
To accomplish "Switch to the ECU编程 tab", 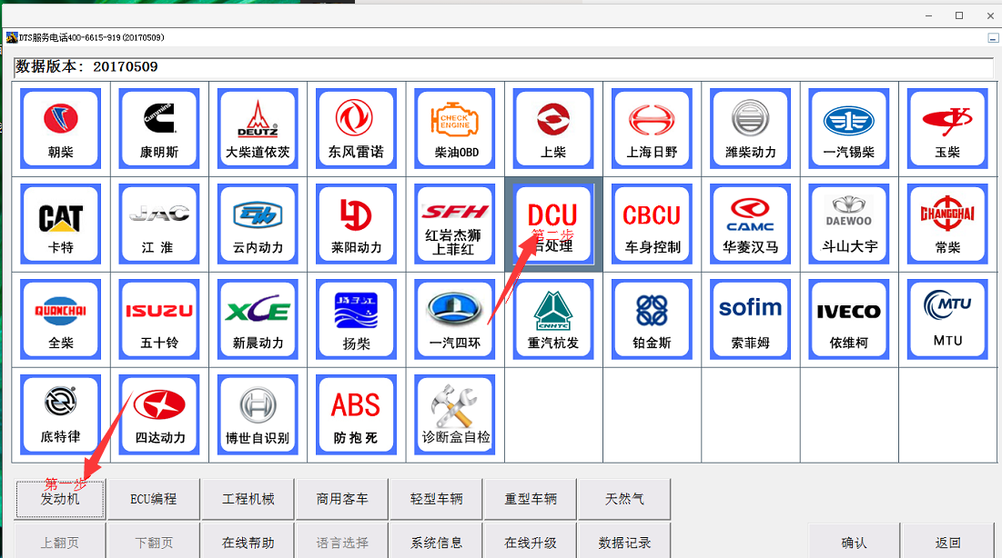I will [154, 499].
